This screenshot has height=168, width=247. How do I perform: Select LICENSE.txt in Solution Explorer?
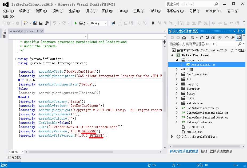[195, 127]
